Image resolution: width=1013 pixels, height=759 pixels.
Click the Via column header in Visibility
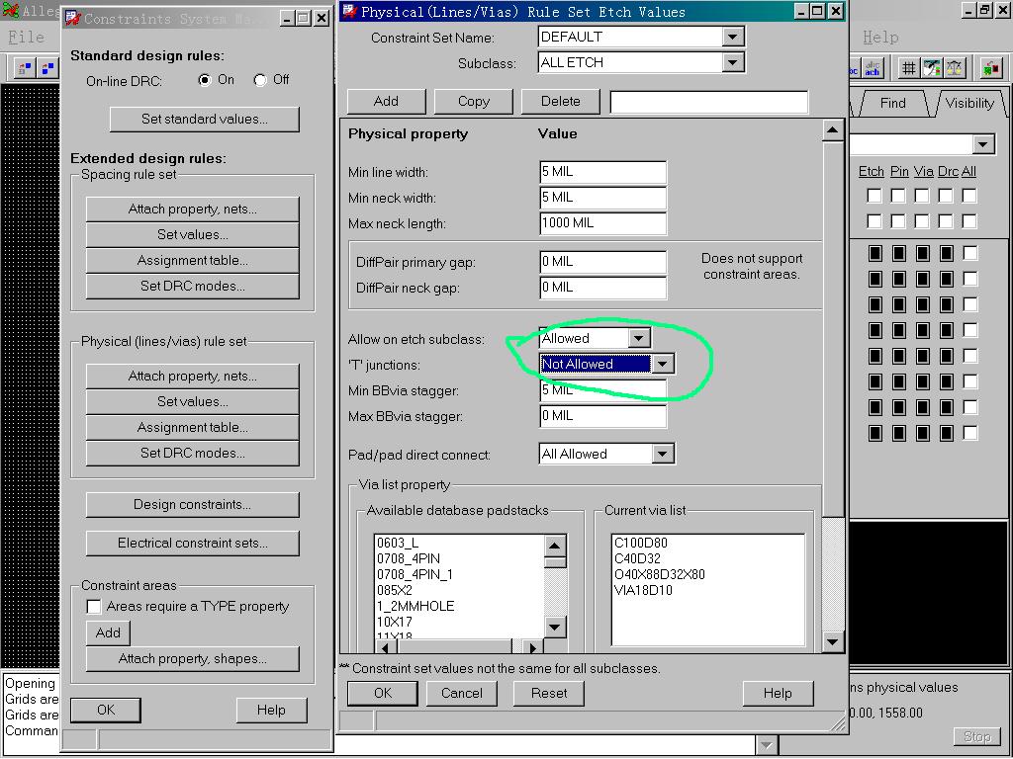coord(923,171)
